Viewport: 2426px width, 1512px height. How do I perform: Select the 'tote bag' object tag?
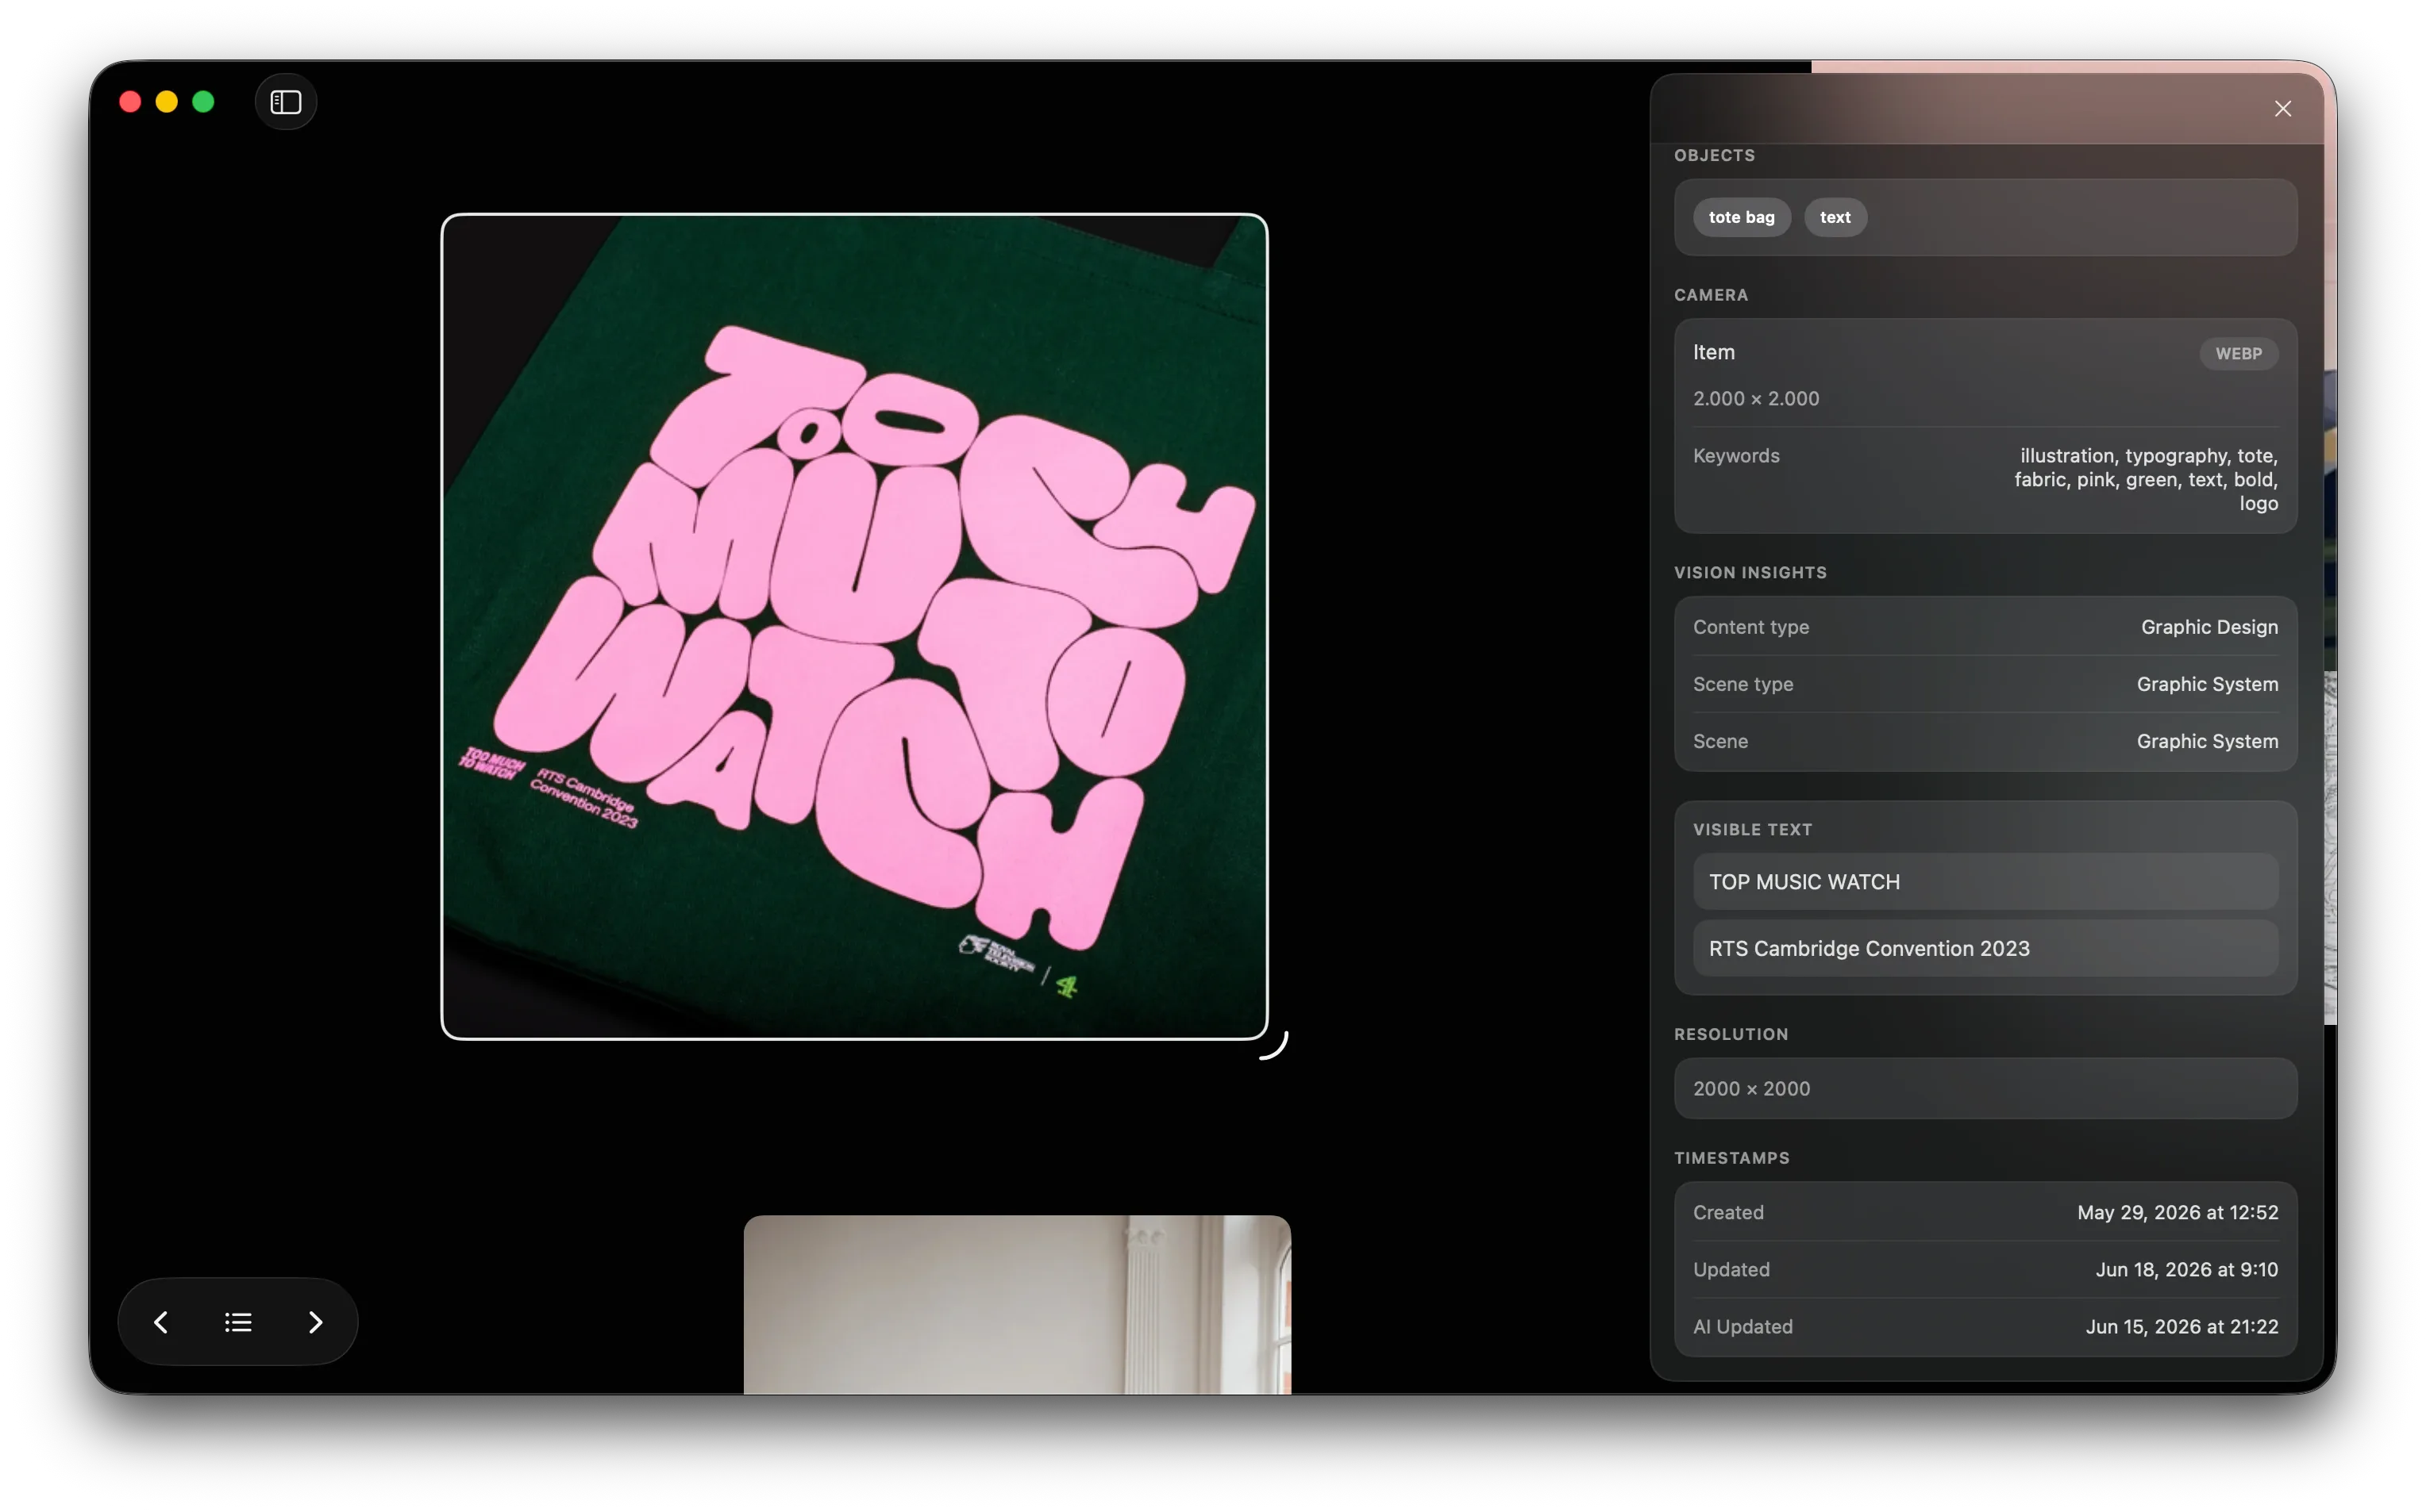click(1741, 217)
